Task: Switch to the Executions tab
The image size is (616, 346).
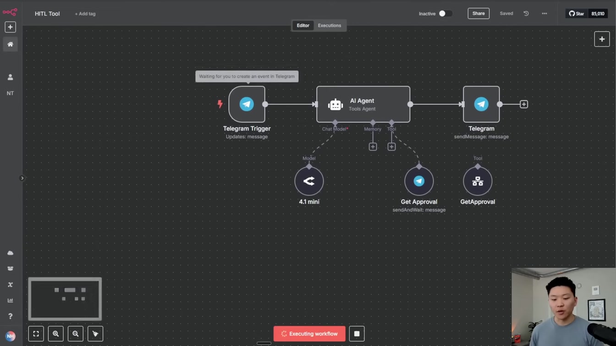Action: click(x=330, y=26)
